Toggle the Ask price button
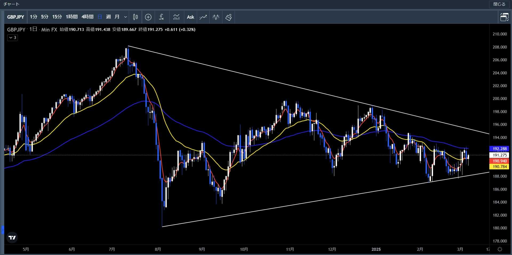The width and height of the screenshot is (512, 255). click(190, 17)
